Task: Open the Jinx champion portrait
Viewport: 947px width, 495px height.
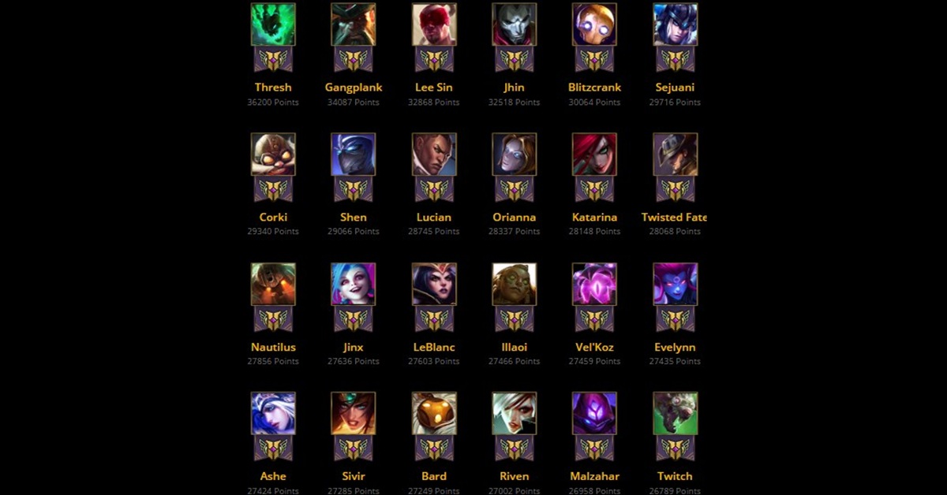Action: (354, 285)
